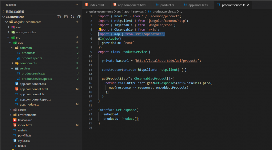
Task: Click the assets folder icon
Action: click(x=15, y=110)
